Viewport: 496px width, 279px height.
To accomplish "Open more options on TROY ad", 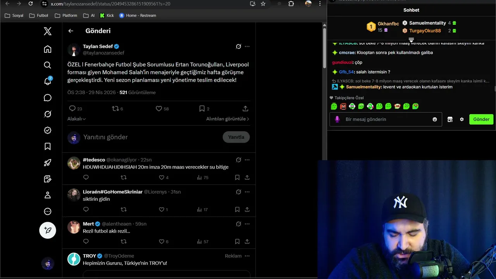I will click(247, 256).
